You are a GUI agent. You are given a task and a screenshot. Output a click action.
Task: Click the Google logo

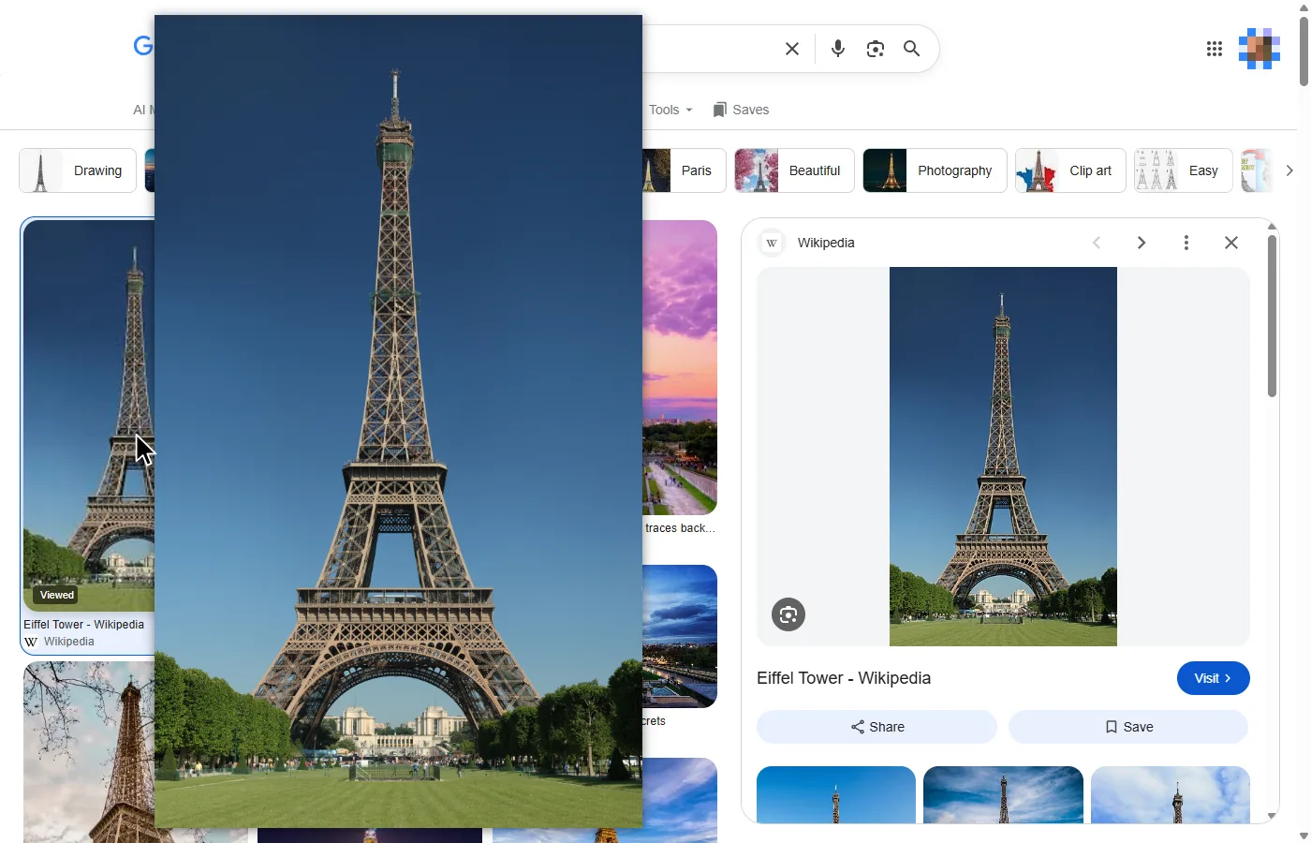point(142,46)
